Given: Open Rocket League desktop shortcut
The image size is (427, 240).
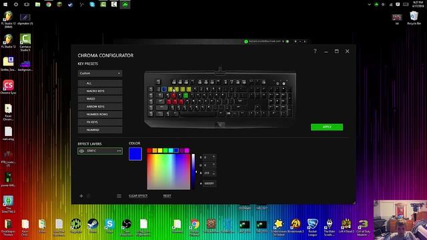Looking at the screenshot, I should pyautogui.click(x=312, y=227).
